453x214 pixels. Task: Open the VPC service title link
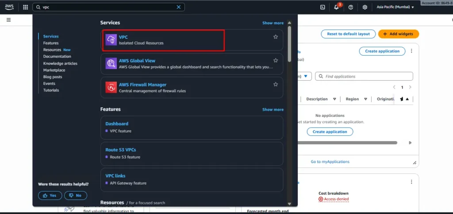pos(123,37)
